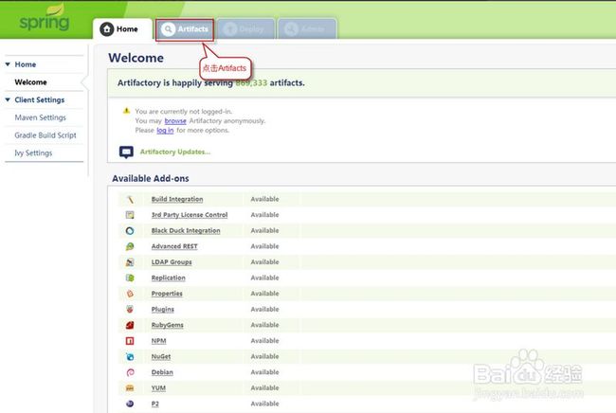Open Ivy Settings in the sidebar
616x413 pixels.
33,153
